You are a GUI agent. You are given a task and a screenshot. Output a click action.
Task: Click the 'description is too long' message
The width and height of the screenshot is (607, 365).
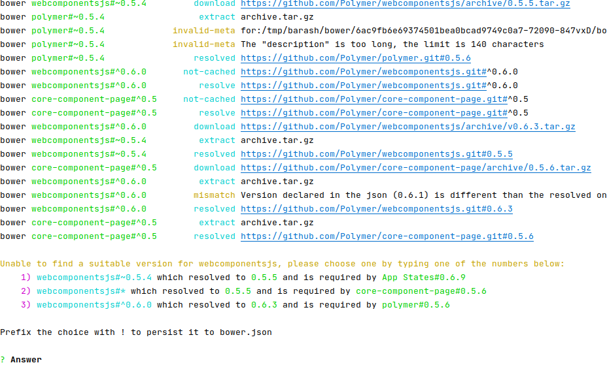pyautogui.click(x=392, y=44)
